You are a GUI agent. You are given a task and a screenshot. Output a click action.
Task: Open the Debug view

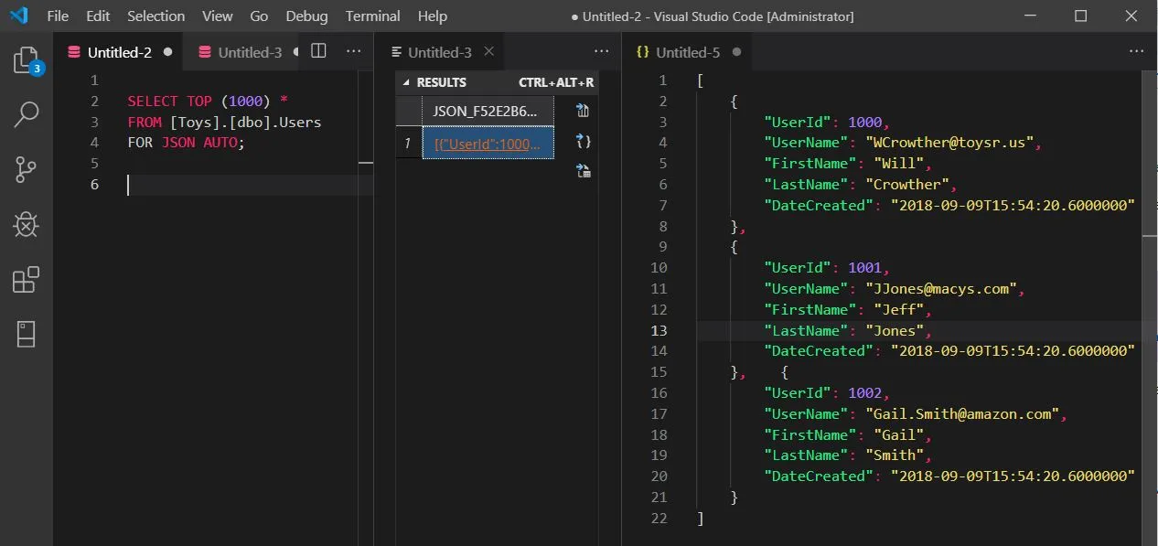26,224
